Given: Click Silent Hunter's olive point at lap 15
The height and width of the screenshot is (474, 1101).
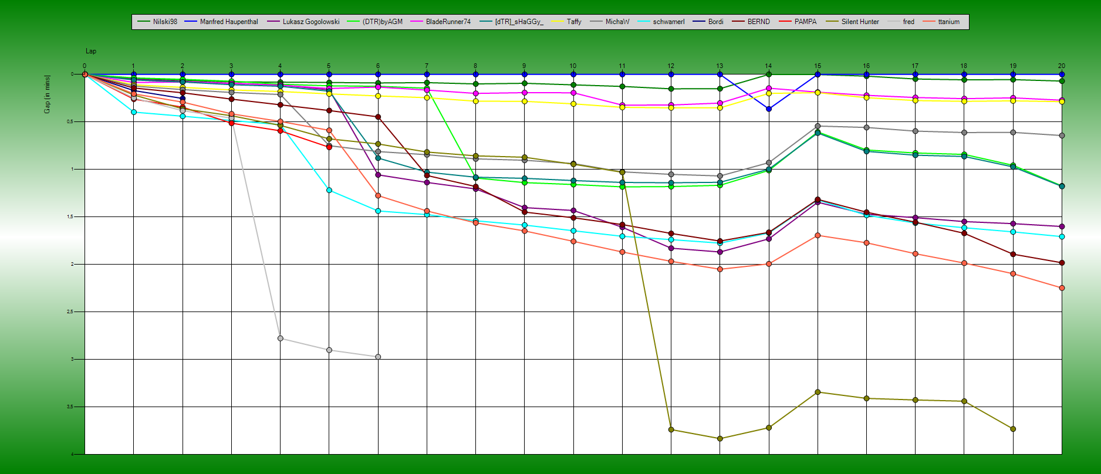Looking at the screenshot, I should [x=818, y=392].
